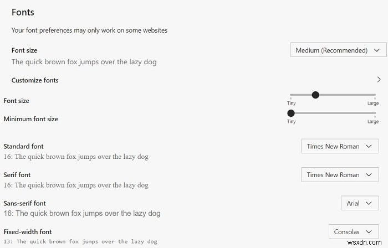
Task: Click the Minimum font size slider handle
Action: point(291,113)
